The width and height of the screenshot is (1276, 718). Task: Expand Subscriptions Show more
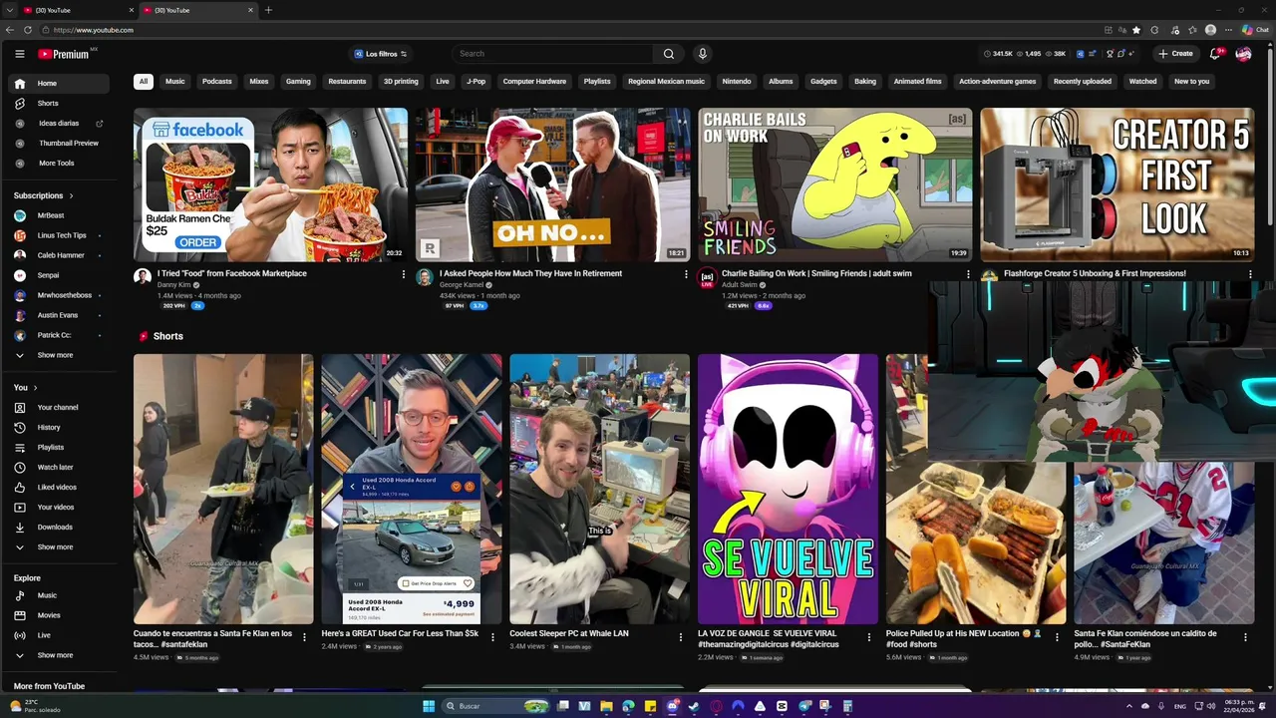60,355
